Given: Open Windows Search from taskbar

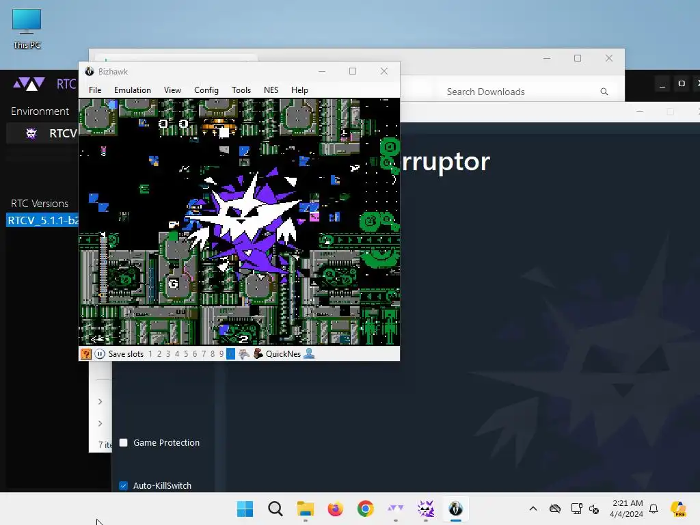Looking at the screenshot, I should 275,509.
